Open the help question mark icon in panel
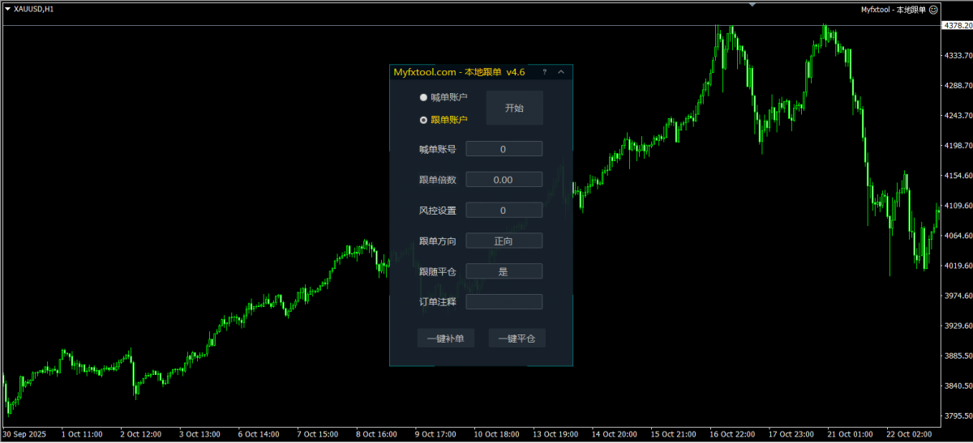Viewport: 973px width, 443px height. 544,72
